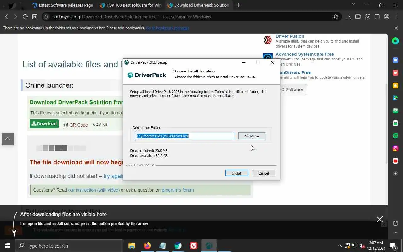This screenshot has width=403, height=252.
Task: Open the Windows Start menu
Action: pos(8,246)
